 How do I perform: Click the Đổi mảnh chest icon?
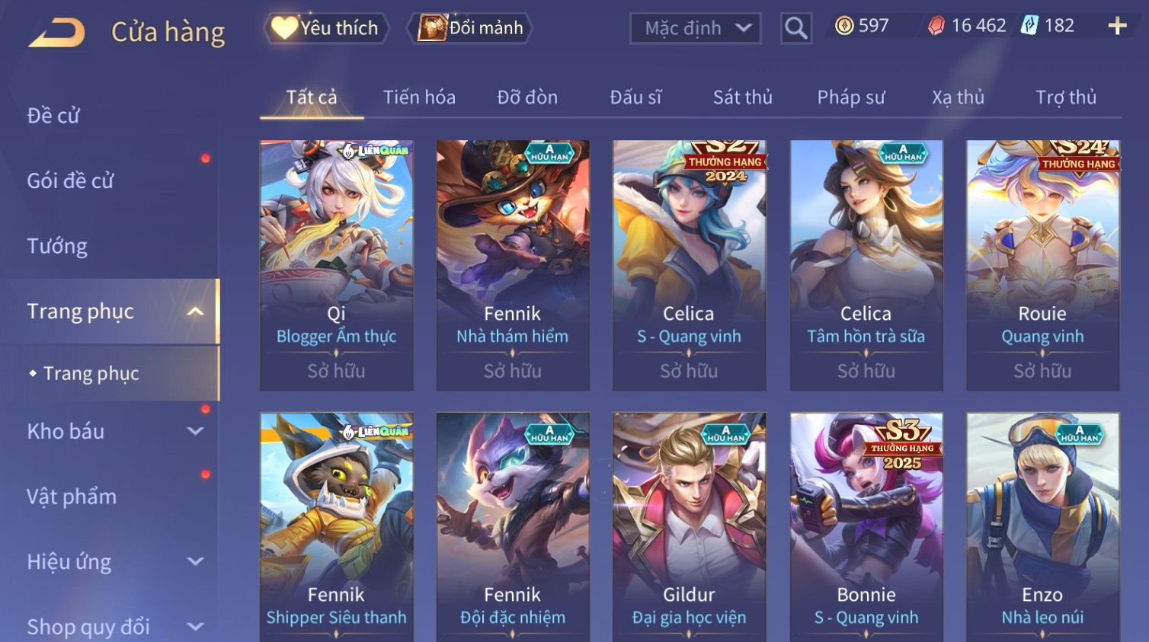(x=431, y=28)
